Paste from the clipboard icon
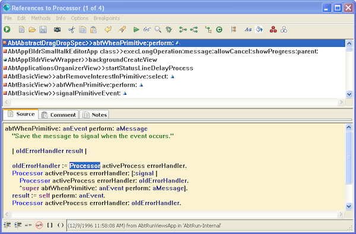The width and height of the screenshot is (356, 234). pyautogui.click(x=94, y=30)
